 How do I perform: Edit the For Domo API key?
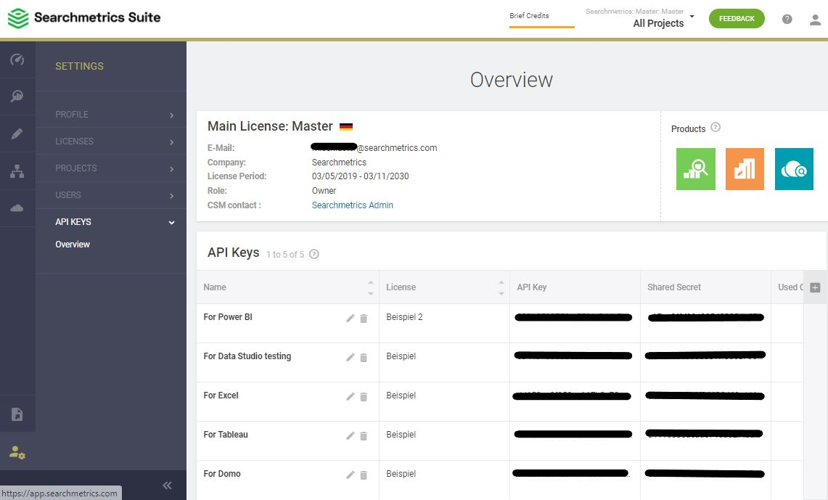[x=350, y=475]
